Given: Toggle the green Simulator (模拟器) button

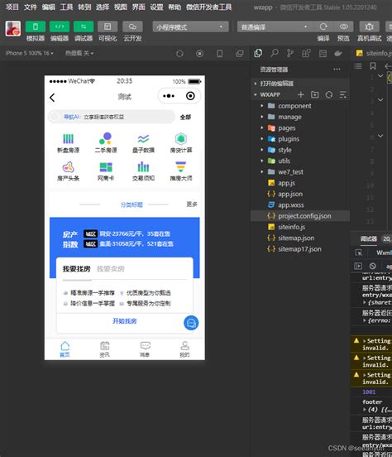Looking at the screenshot, I should (36, 26).
